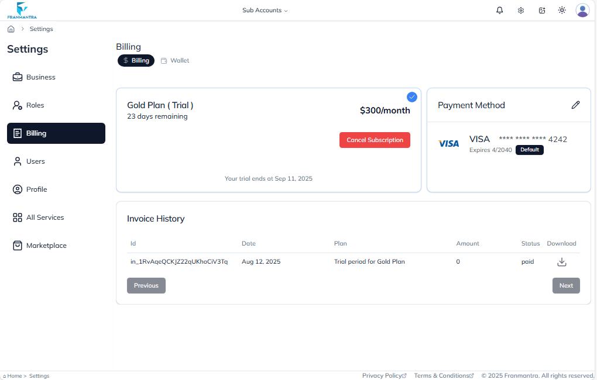Click the home breadcrumb icon
The height and width of the screenshot is (380, 597).
pyautogui.click(x=11, y=28)
